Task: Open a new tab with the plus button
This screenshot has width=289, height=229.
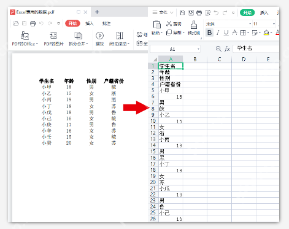Action: (x=97, y=12)
